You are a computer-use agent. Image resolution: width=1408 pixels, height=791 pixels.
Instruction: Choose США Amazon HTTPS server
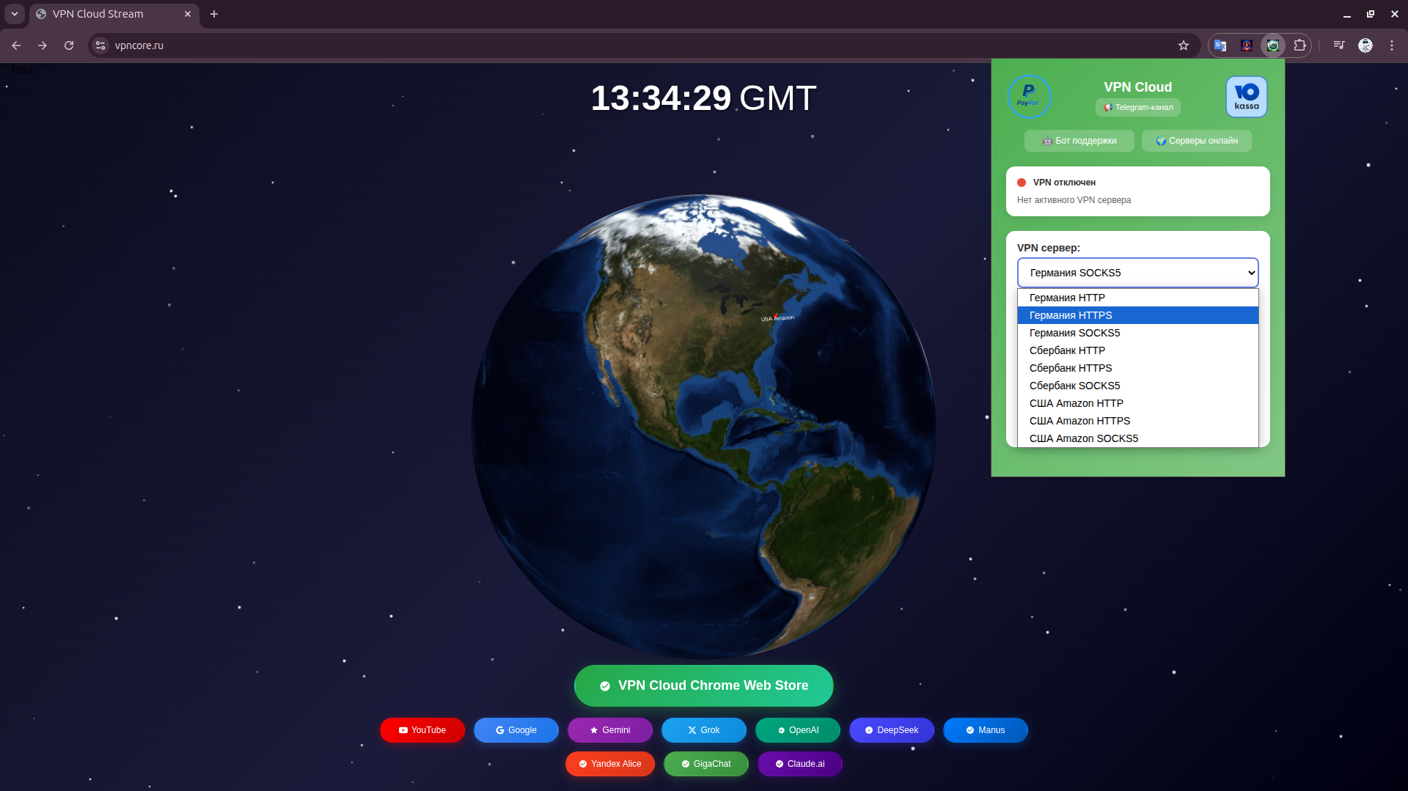point(1138,421)
